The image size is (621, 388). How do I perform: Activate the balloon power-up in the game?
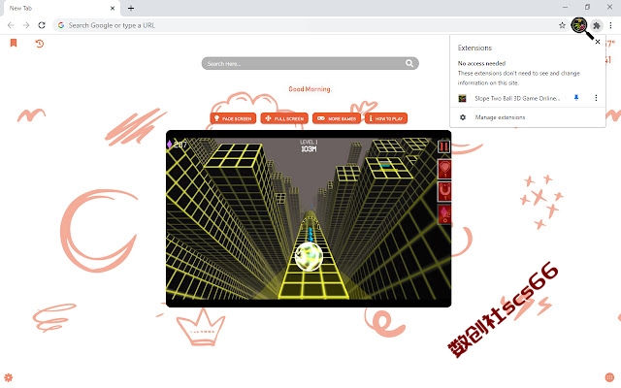coord(444,169)
